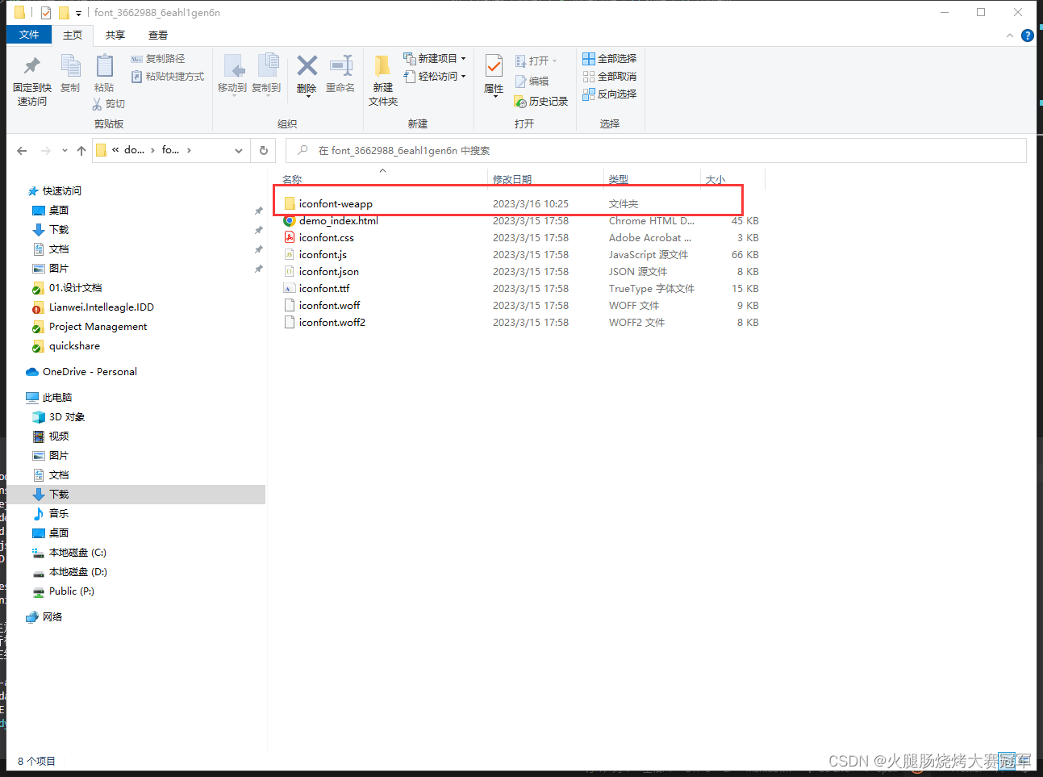1043x777 pixels.
Task: Select the iconfont.ttf file
Action: tap(324, 289)
